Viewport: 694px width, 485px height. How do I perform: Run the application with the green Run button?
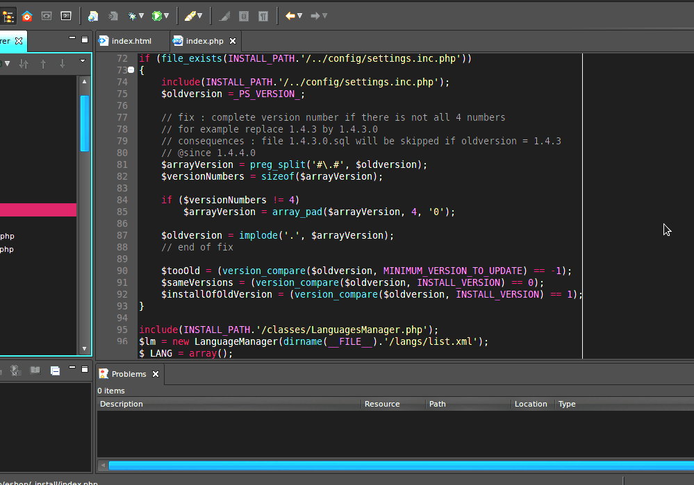pos(156,15)
